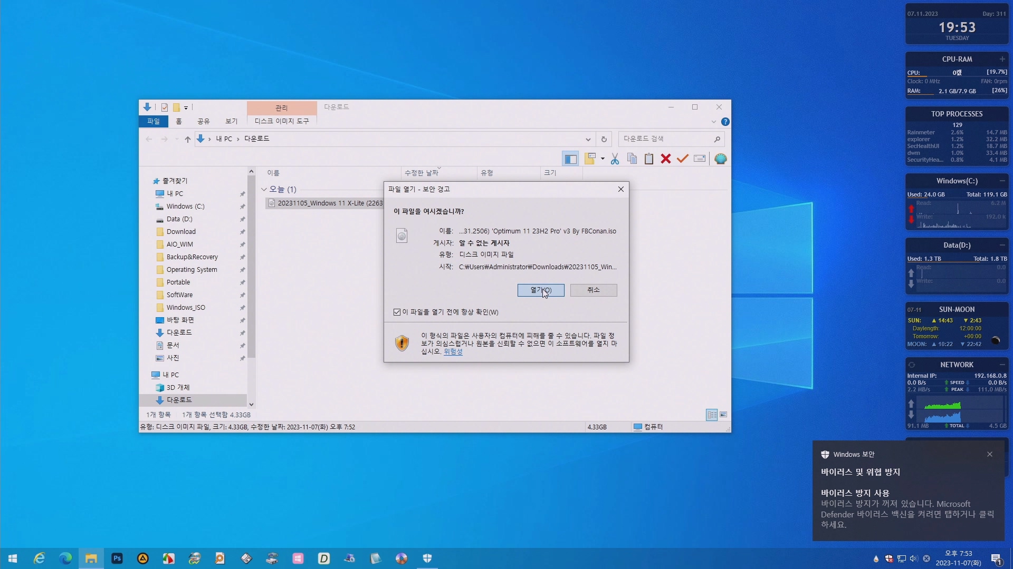Click the red X Delete icon
This screenshot has height=569, width=1013.
666,159
